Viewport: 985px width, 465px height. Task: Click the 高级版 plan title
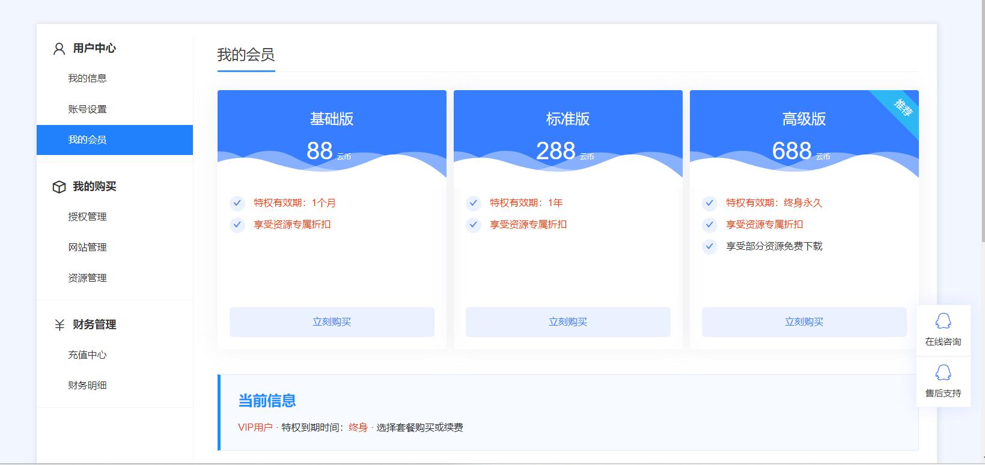[804, 119]
